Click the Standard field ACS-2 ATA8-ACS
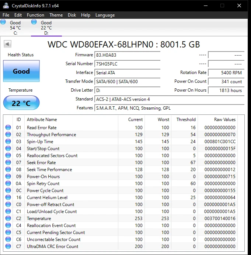251x255 pixels. [170, 99]
